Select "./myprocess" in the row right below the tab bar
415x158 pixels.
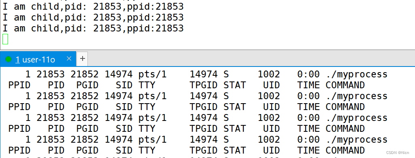pos(357,75)
